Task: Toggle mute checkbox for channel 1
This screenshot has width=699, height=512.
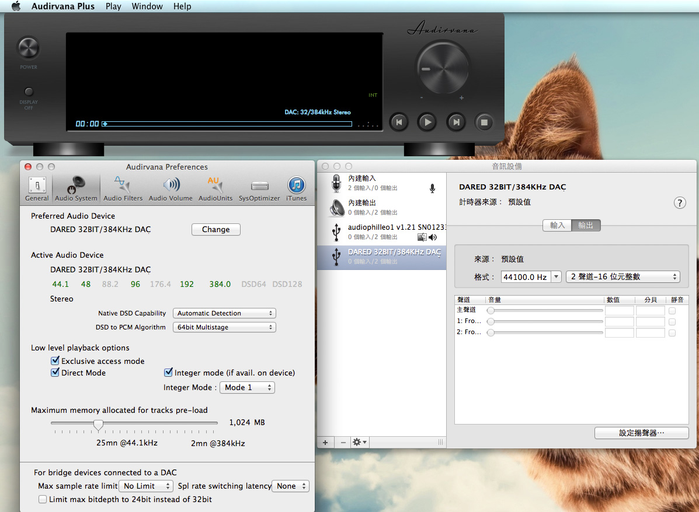Action: click(x=672, y=321)
